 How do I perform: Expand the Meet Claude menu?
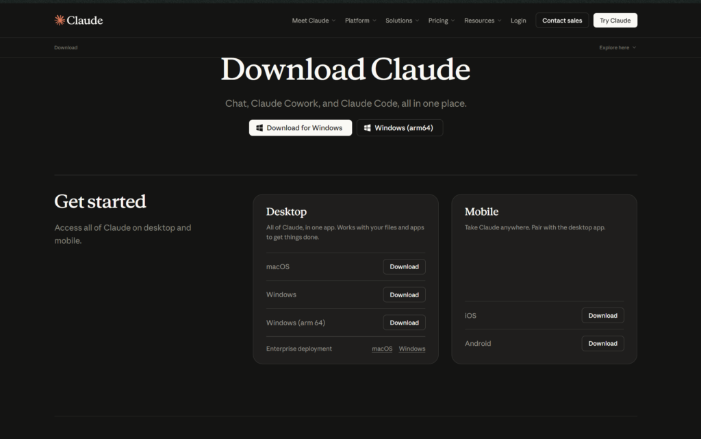(314, 21)
